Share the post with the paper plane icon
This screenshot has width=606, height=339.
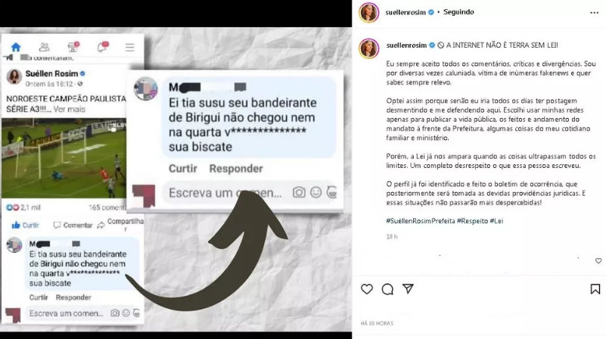click(408, 289)
